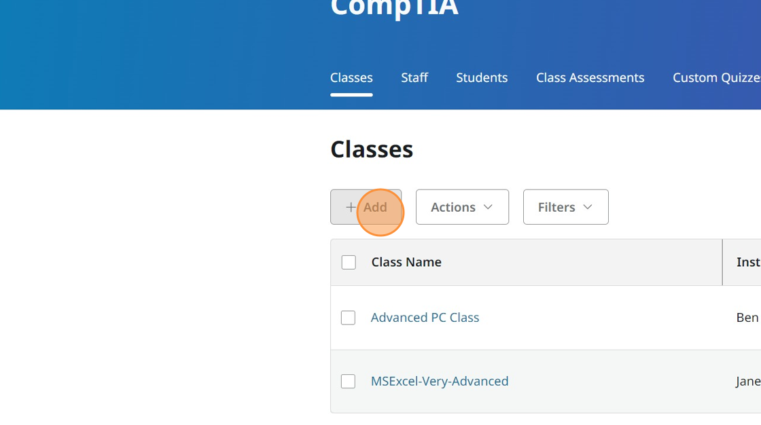Screen dimensions: 761x425
Task: Select the Classes tab
Action: (351, 77)
